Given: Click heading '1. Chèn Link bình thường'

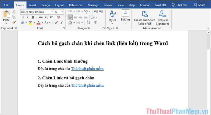Looking at the screenshot, I should point(63,61).
